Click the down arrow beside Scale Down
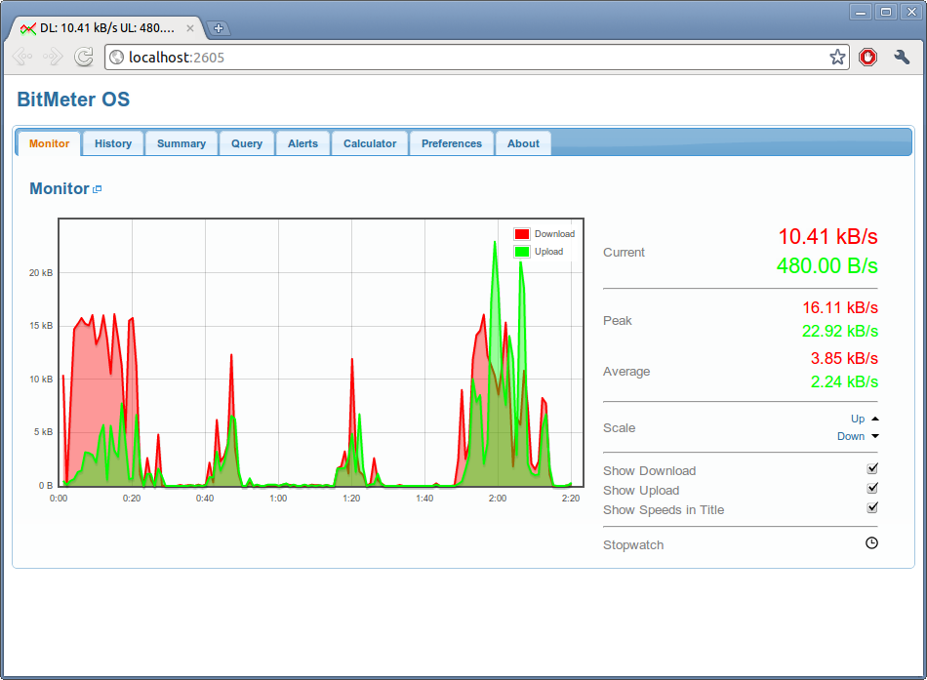 click(x=875, y=436)
